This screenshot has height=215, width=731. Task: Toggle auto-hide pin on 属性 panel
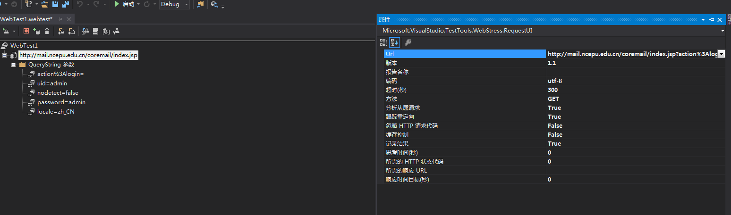pyautogui.click(x=712, y=20)
